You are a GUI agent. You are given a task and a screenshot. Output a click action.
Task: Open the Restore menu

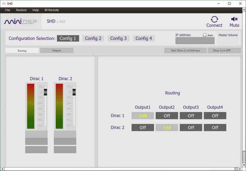click(21, 10)
